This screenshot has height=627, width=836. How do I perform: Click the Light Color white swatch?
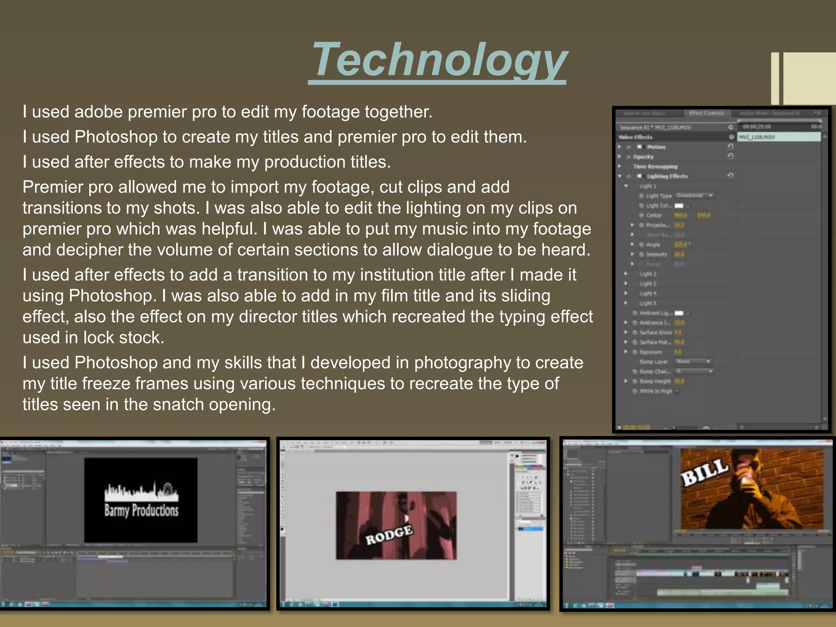(679, 206)
